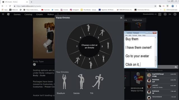Open the Billboard bookmark
Screen dimensions: 179x100
14,10
